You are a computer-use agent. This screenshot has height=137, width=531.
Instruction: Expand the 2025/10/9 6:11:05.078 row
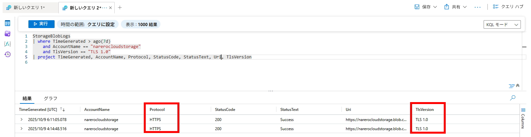click(x=22, y=119)
